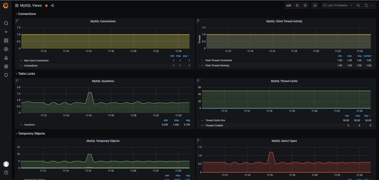The image size is (379, 180).
Task: Collapse the Connections row
Action: [x=26, y=14]
